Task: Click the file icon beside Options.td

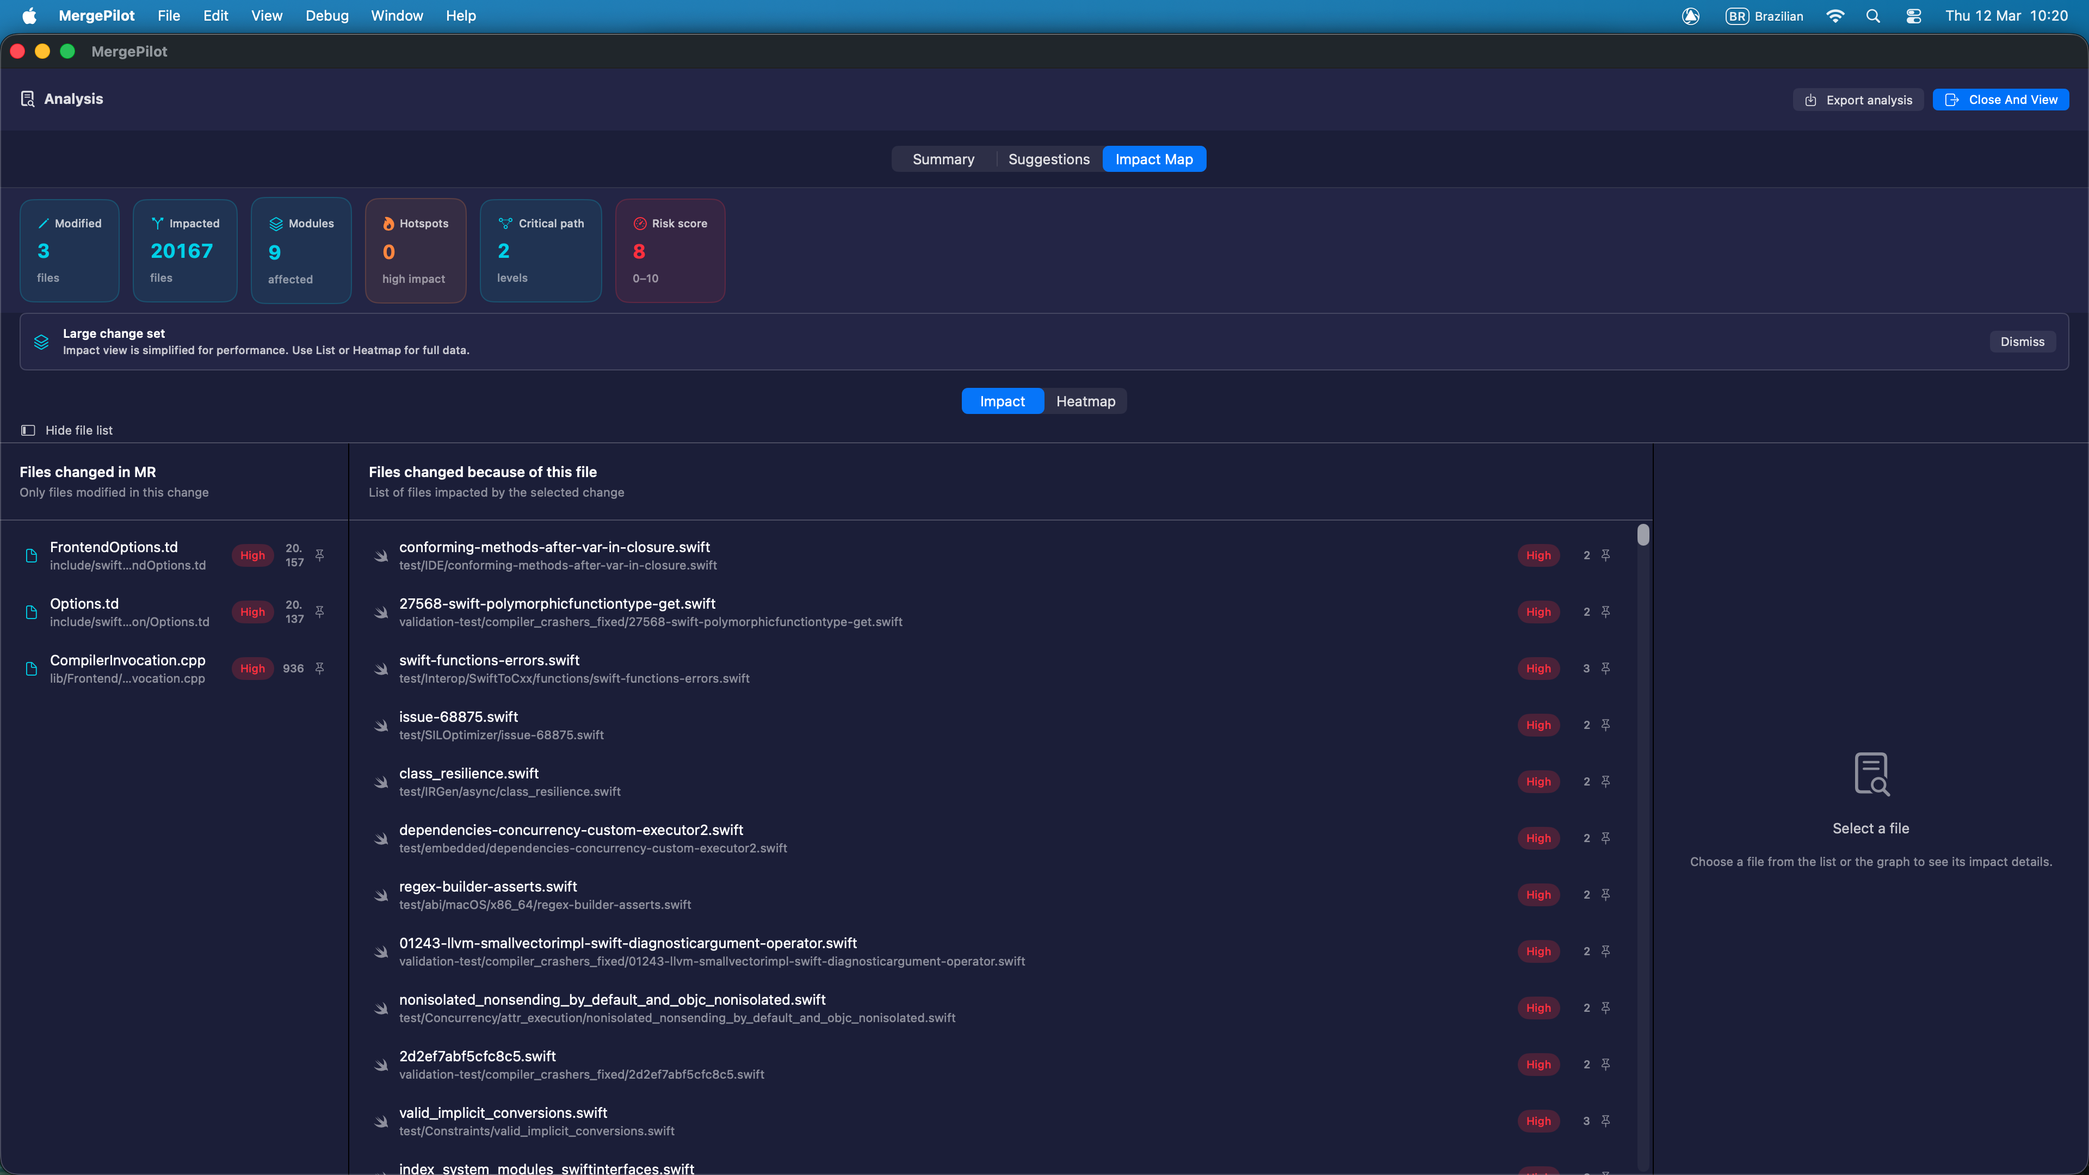Action: (x=31, y=611)
